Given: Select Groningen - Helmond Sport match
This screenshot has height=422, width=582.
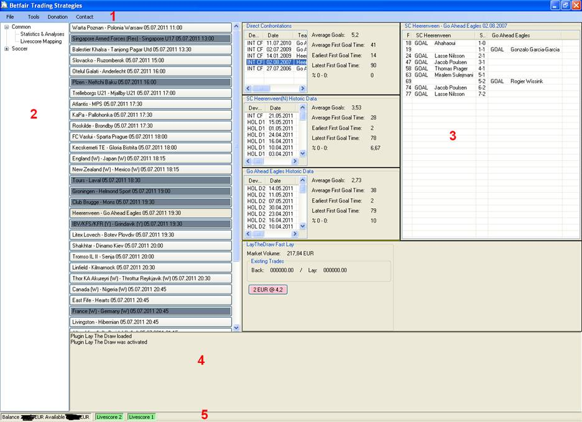Looking at the screenshot, I should [x=150, y=191].
